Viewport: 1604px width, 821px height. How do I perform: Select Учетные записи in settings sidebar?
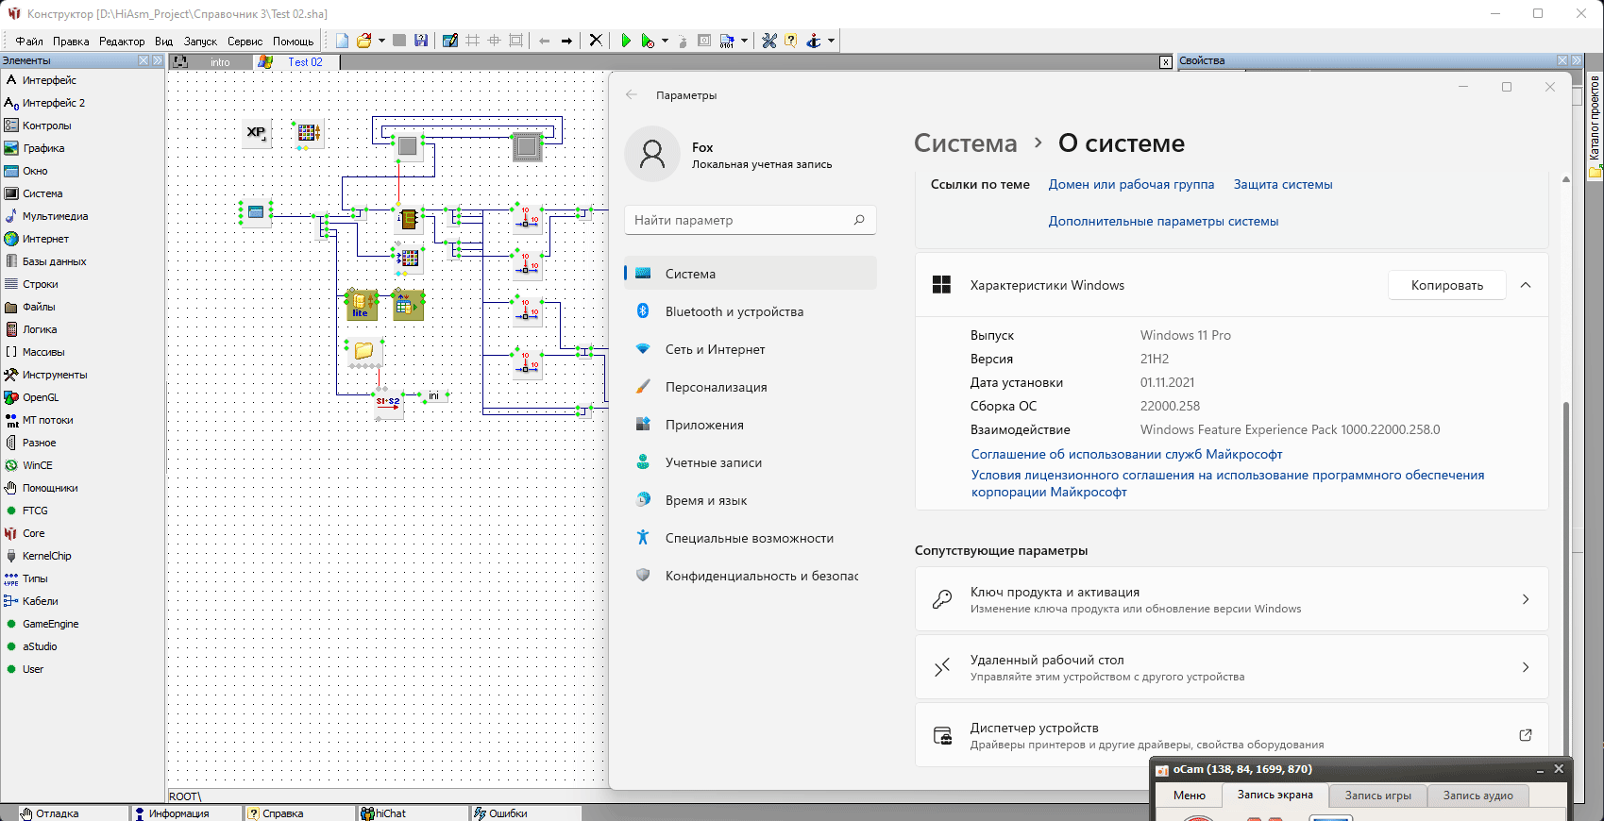click(751, 462)
